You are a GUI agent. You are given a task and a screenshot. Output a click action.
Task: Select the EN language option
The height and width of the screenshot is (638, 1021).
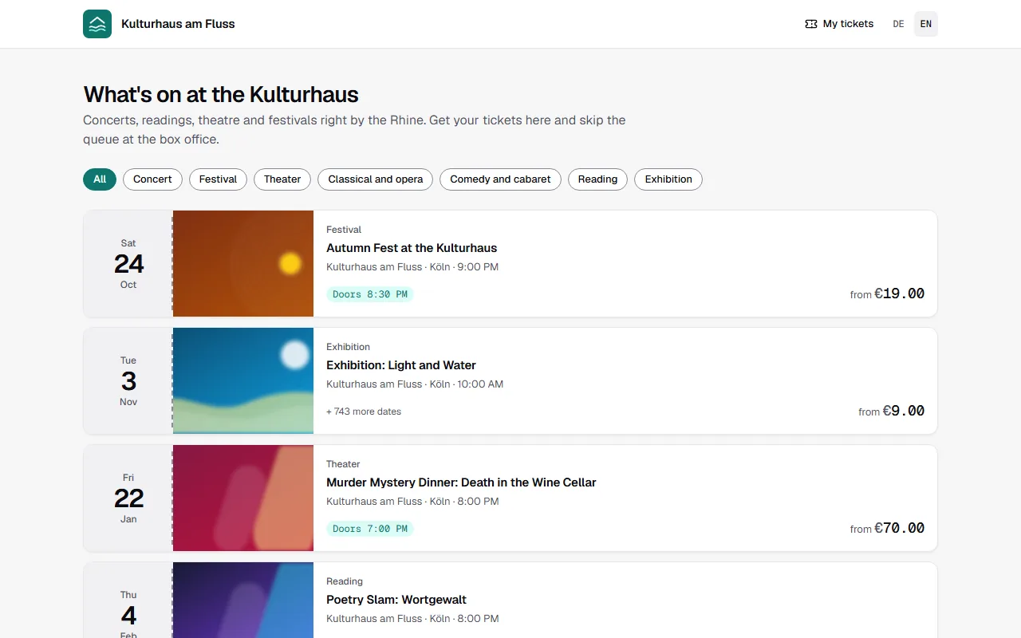pyautogui.click(x=925, y=24)
